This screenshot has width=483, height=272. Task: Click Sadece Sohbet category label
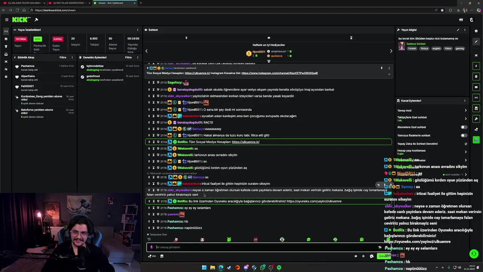416,44
